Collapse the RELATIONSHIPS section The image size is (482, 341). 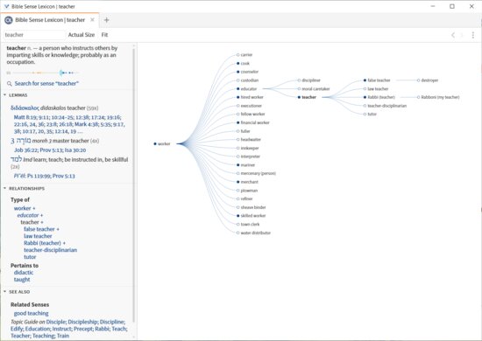[5, 188]
